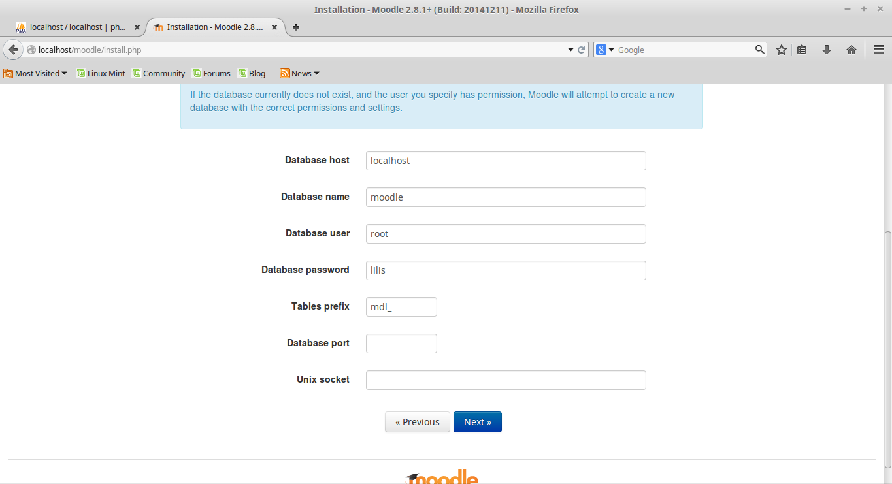Bookmark this page with the star icon
Image resolution: width=892 pixels, height=484 pixels.
[781, 49]
